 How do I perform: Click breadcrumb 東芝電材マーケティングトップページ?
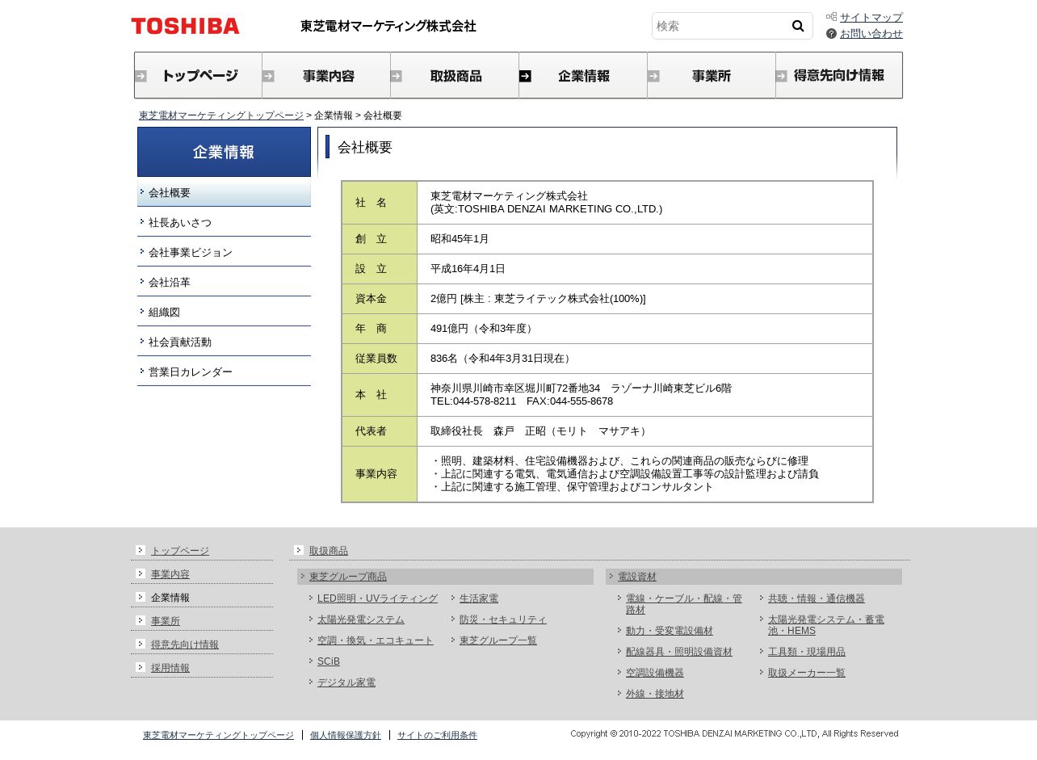tap(221, 115)
